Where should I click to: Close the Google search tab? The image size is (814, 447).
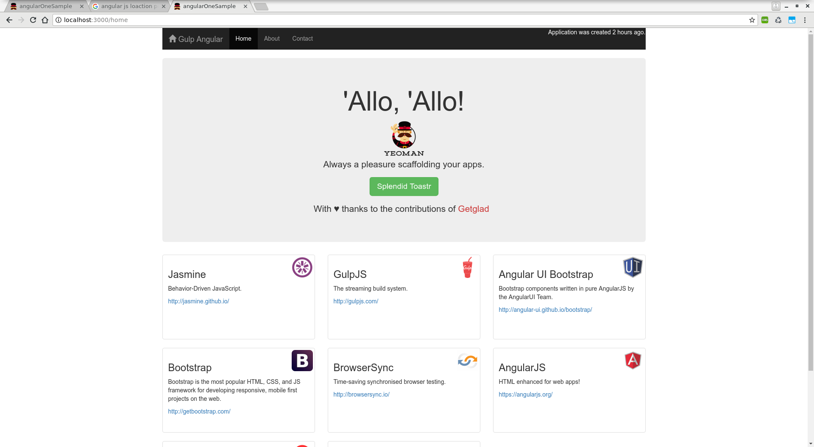coord(164,6)
